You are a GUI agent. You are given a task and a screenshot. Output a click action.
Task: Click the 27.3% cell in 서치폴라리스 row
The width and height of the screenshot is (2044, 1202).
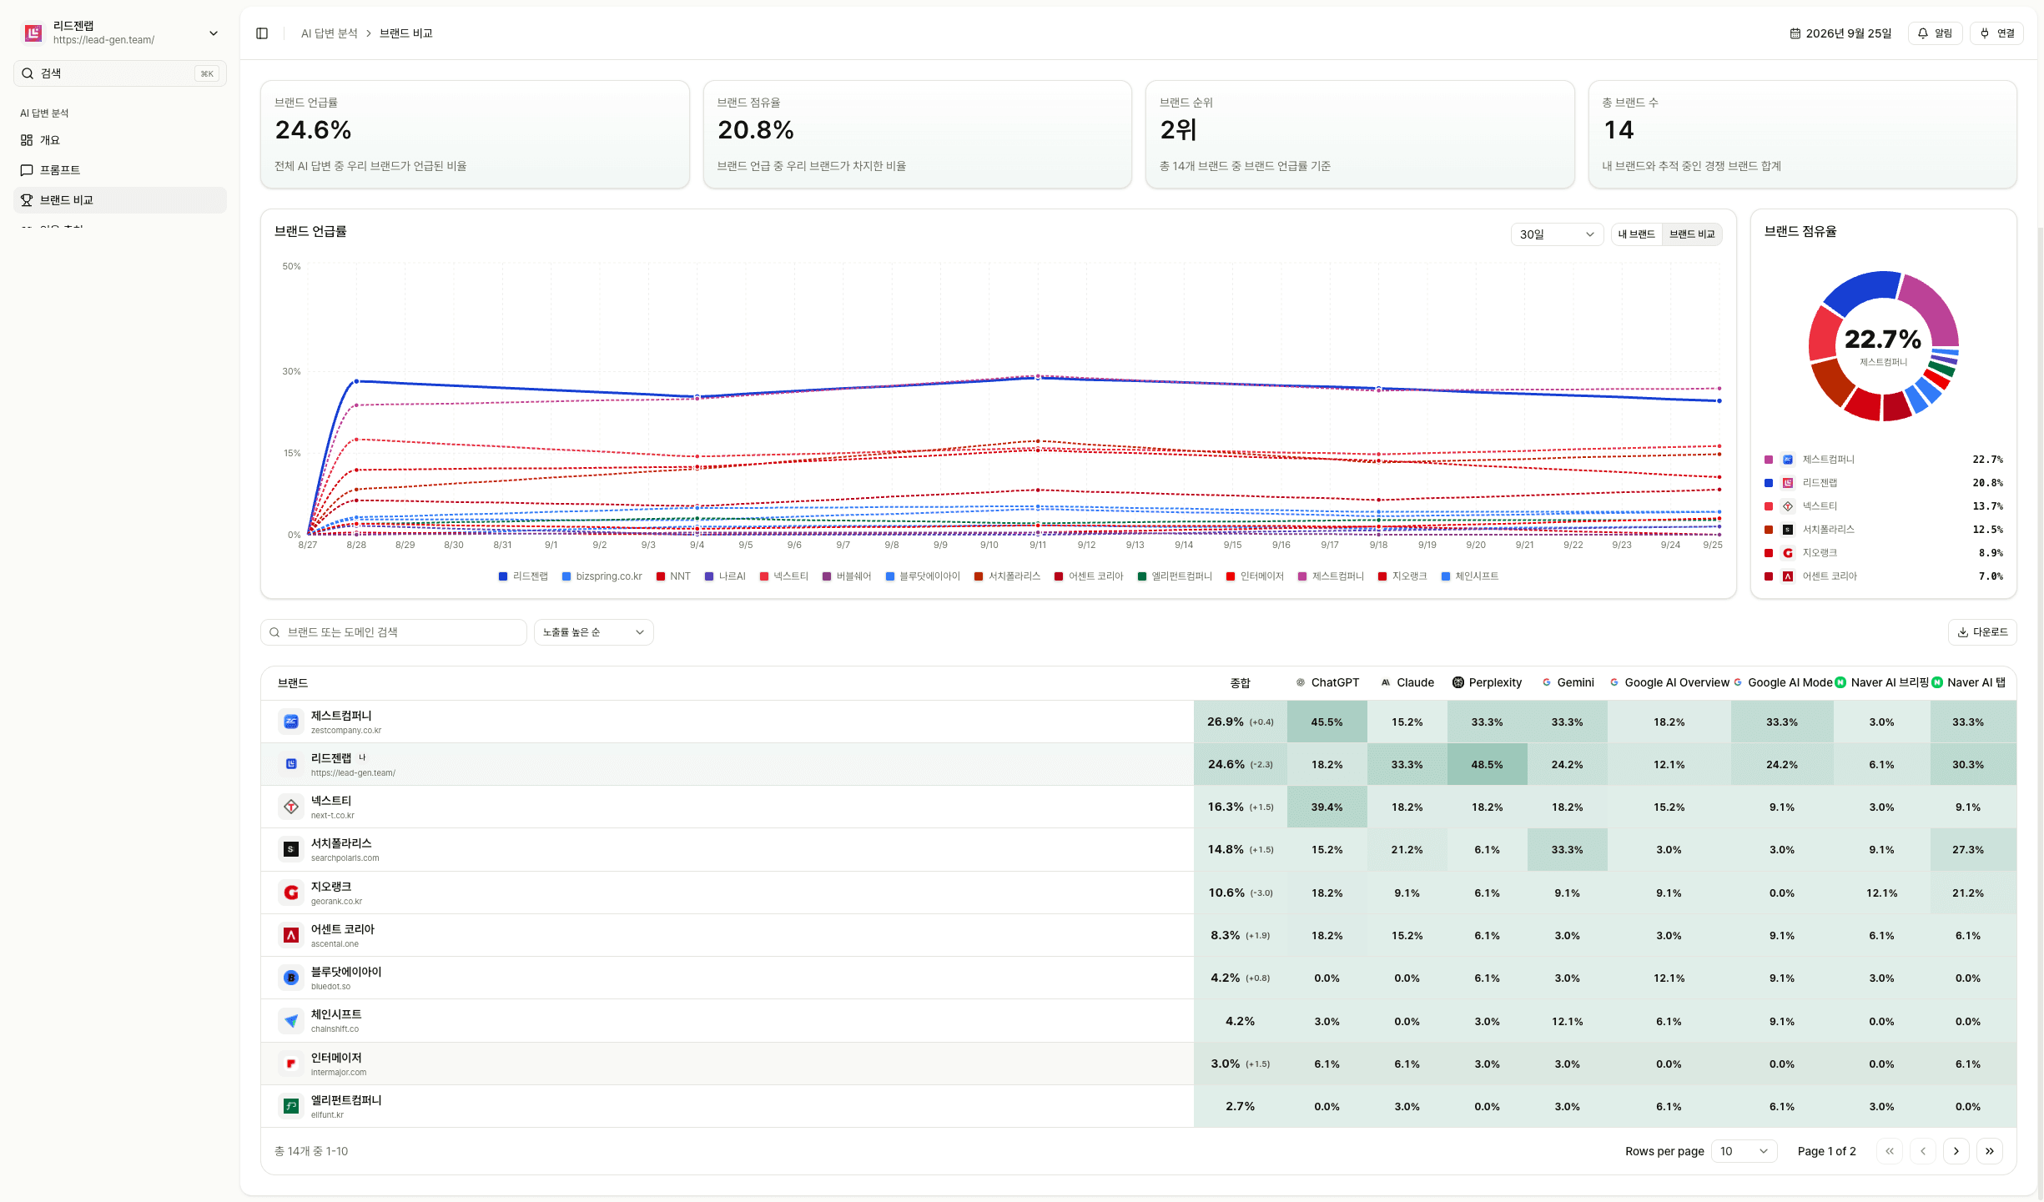(x=1973, y=849)
